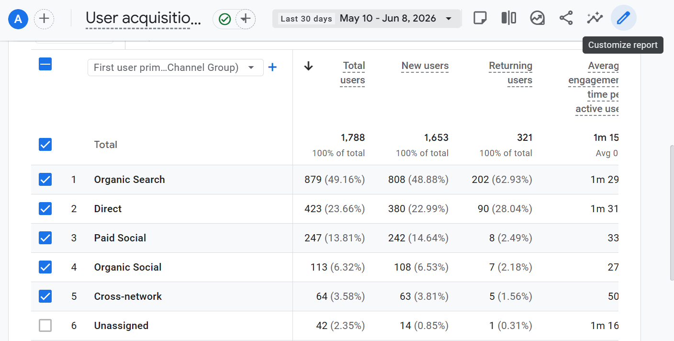Uncheck the Organic Social row checkbox
This screenshot has width=674, height=341.
click(x=45, y=267)
